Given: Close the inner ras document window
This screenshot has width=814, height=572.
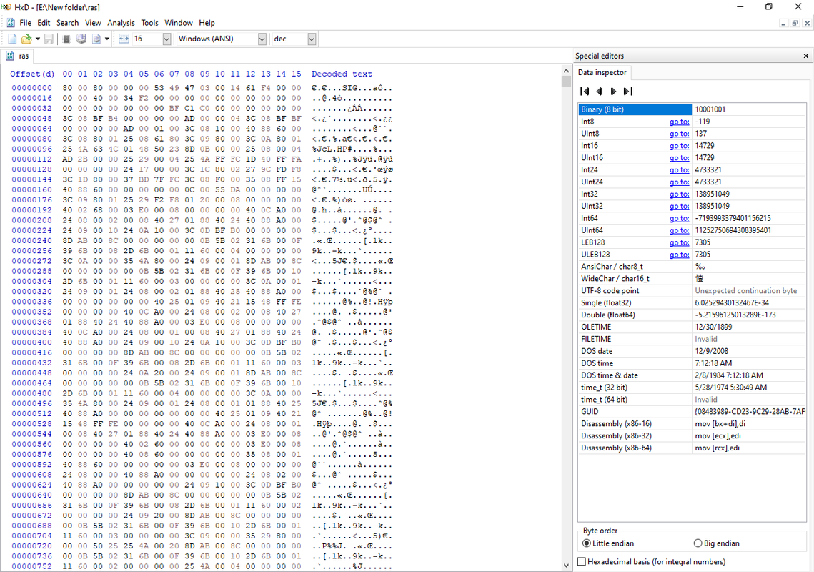Looking at the screenshot, I should pos(807,24).
